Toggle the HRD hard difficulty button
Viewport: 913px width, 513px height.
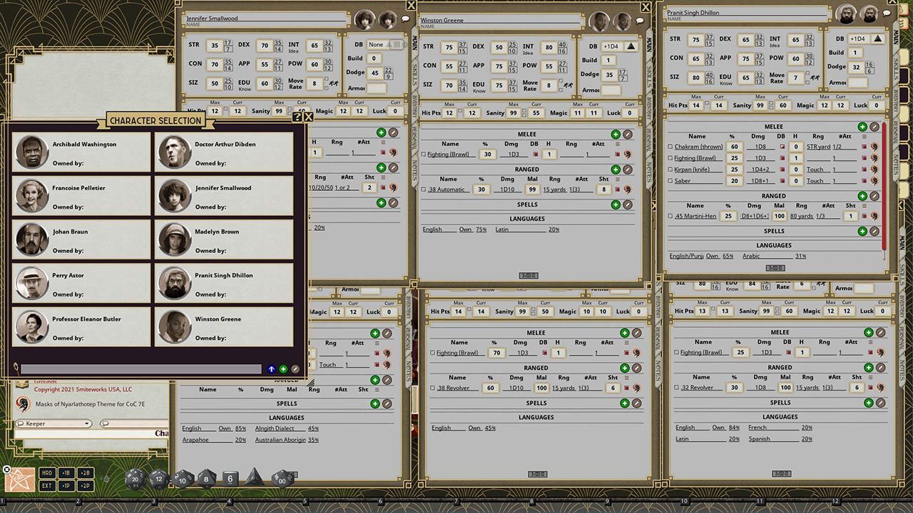(46, 473)
